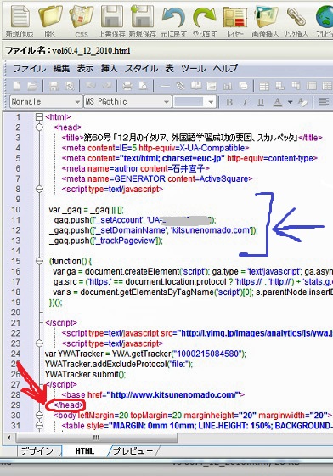Viewport: 333px width, 476px height.
Task: Click the title tag on line 3
Action: pos(192,138)
